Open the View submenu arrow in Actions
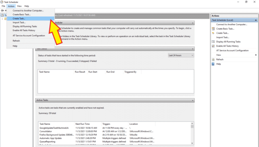This screenshot has width=259, height=147. [256, 55]
